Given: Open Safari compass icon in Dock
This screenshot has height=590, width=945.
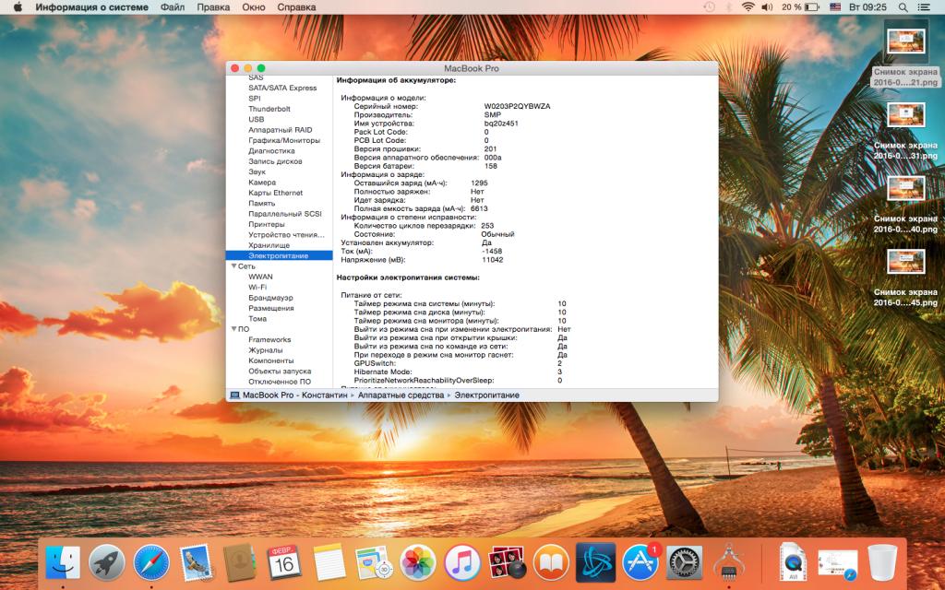Looking at the screenshot, I should (151, 563).
